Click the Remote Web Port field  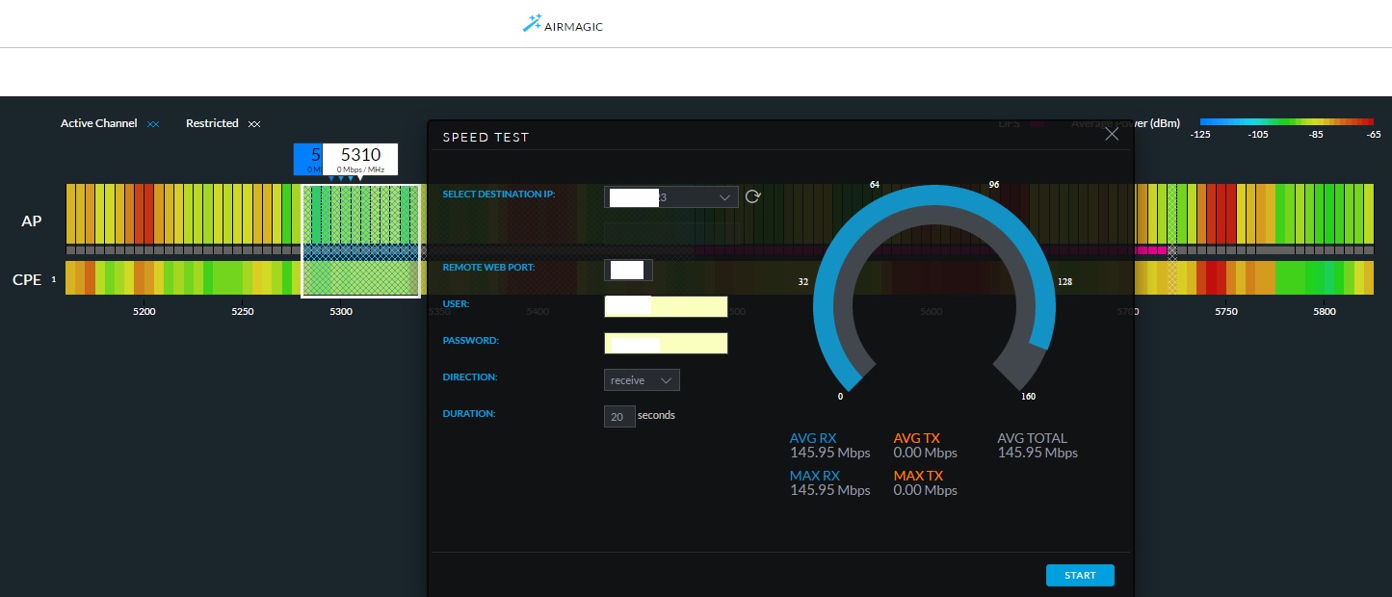click(628, 270)
